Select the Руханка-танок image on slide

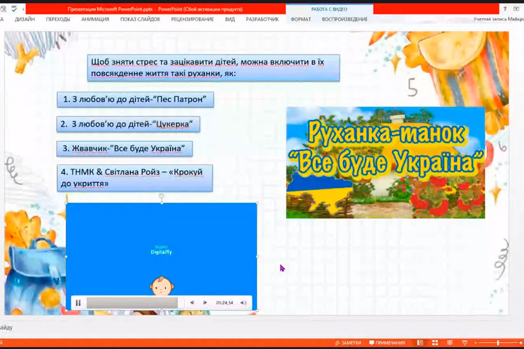coord(385,163)
